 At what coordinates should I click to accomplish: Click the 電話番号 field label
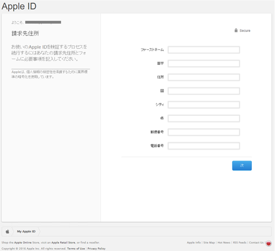pyautogui.click(x=157, y=146)
